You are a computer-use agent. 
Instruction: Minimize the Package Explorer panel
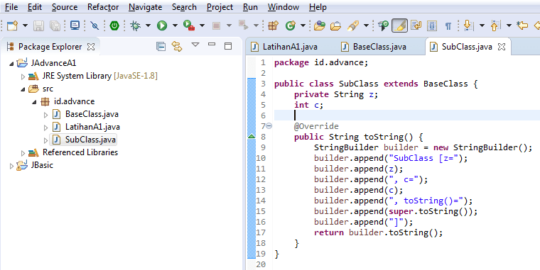(x=212, y=45)
